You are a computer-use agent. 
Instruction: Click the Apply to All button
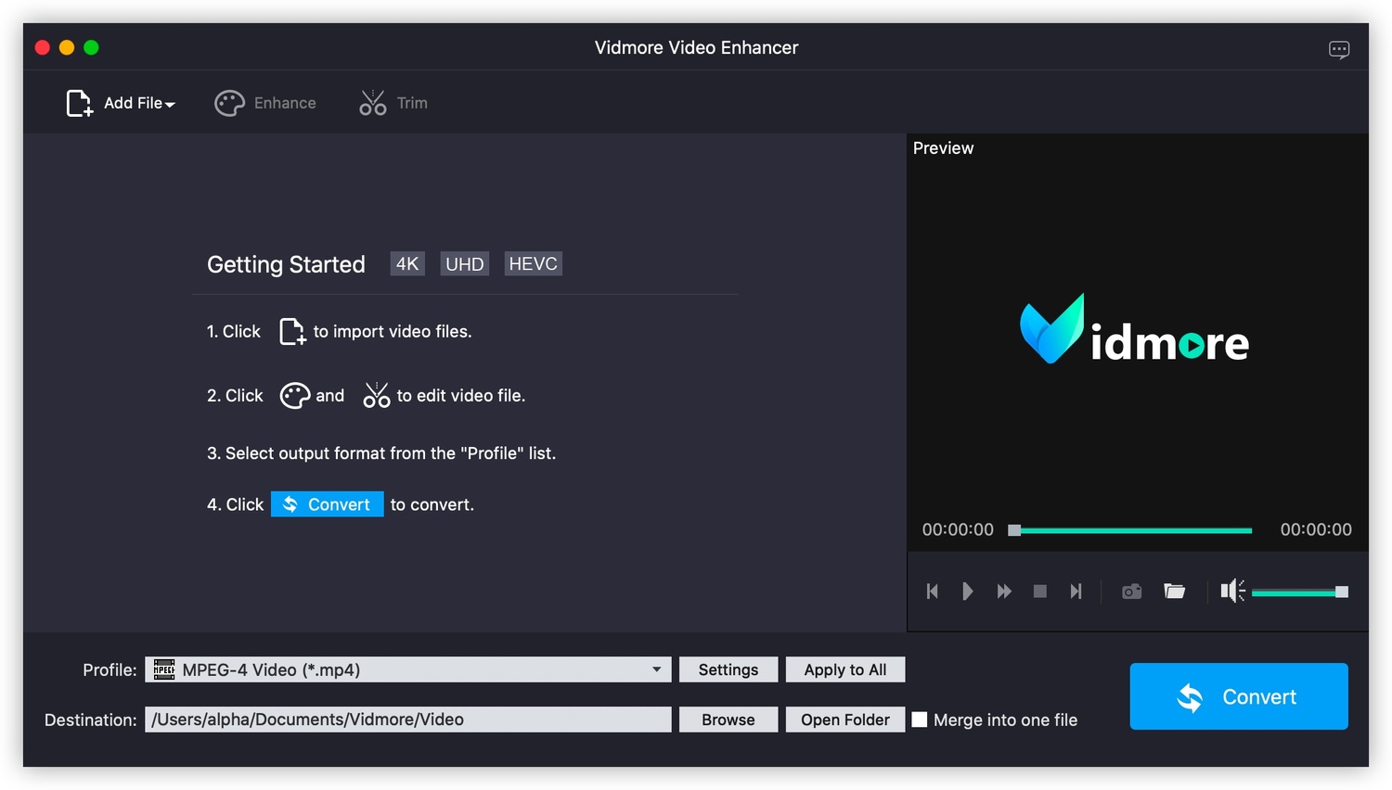coord(845,669)
